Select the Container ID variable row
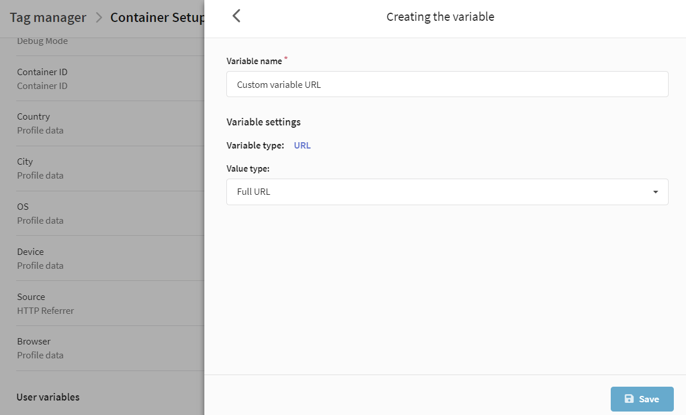Viewport: 686px width, 415px height. click(110, 79)
